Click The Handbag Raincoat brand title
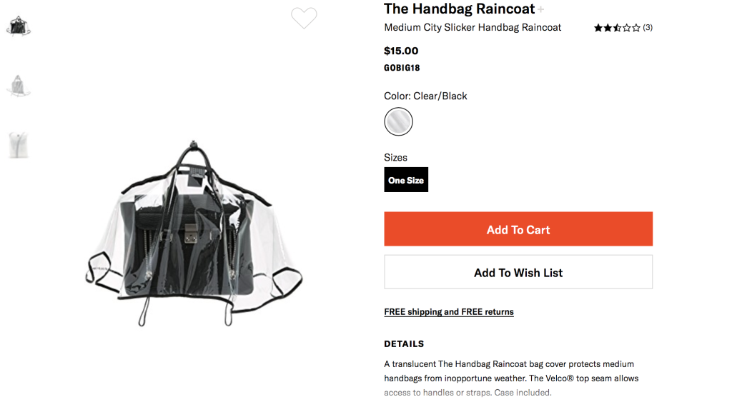This screenshot has width=732, height=407. click(x=459, y=9)
